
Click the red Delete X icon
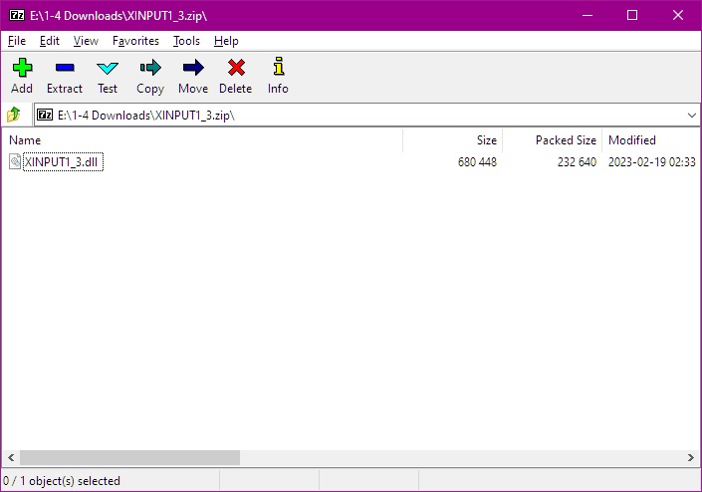click(236, 68)
